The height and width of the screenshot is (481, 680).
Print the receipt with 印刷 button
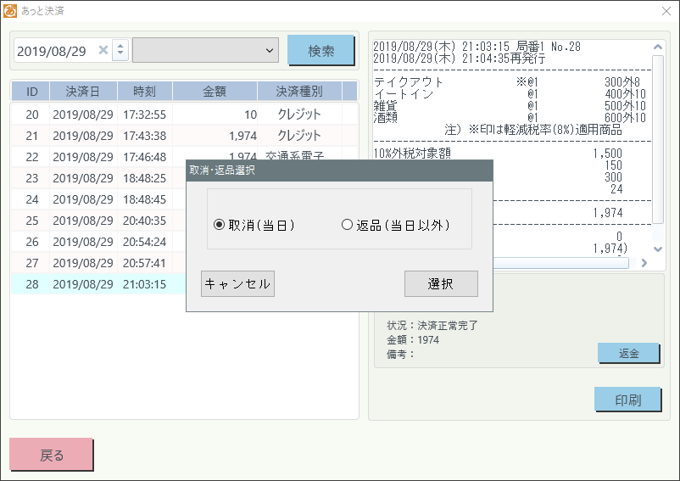point(628,400)
